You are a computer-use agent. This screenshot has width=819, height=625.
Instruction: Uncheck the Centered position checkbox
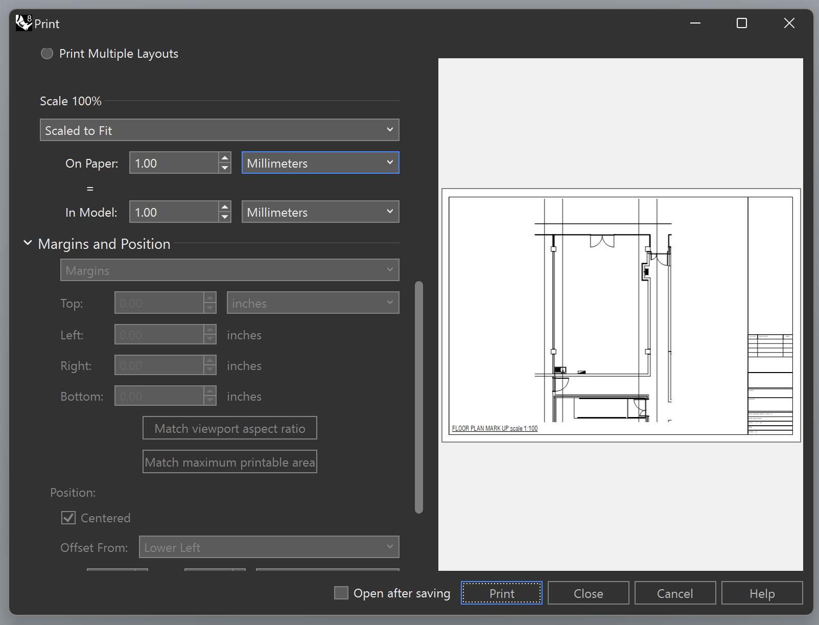[68, 518]
